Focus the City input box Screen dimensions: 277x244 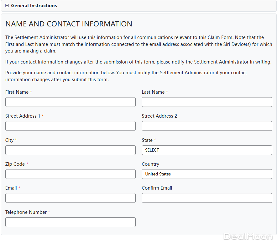(71, 150)
